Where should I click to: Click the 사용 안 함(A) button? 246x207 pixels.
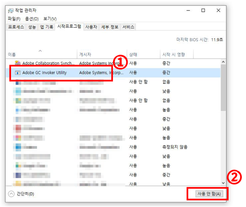click(x=209, y=194)
